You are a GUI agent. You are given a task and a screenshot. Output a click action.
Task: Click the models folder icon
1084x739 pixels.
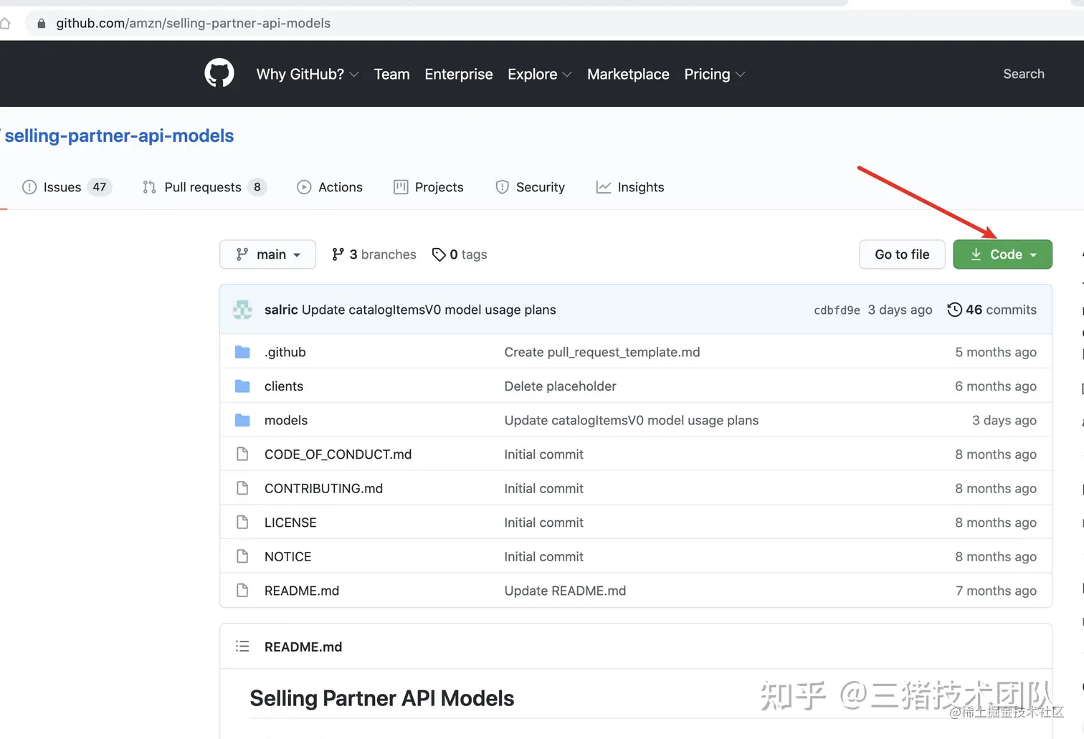point(243,420)
